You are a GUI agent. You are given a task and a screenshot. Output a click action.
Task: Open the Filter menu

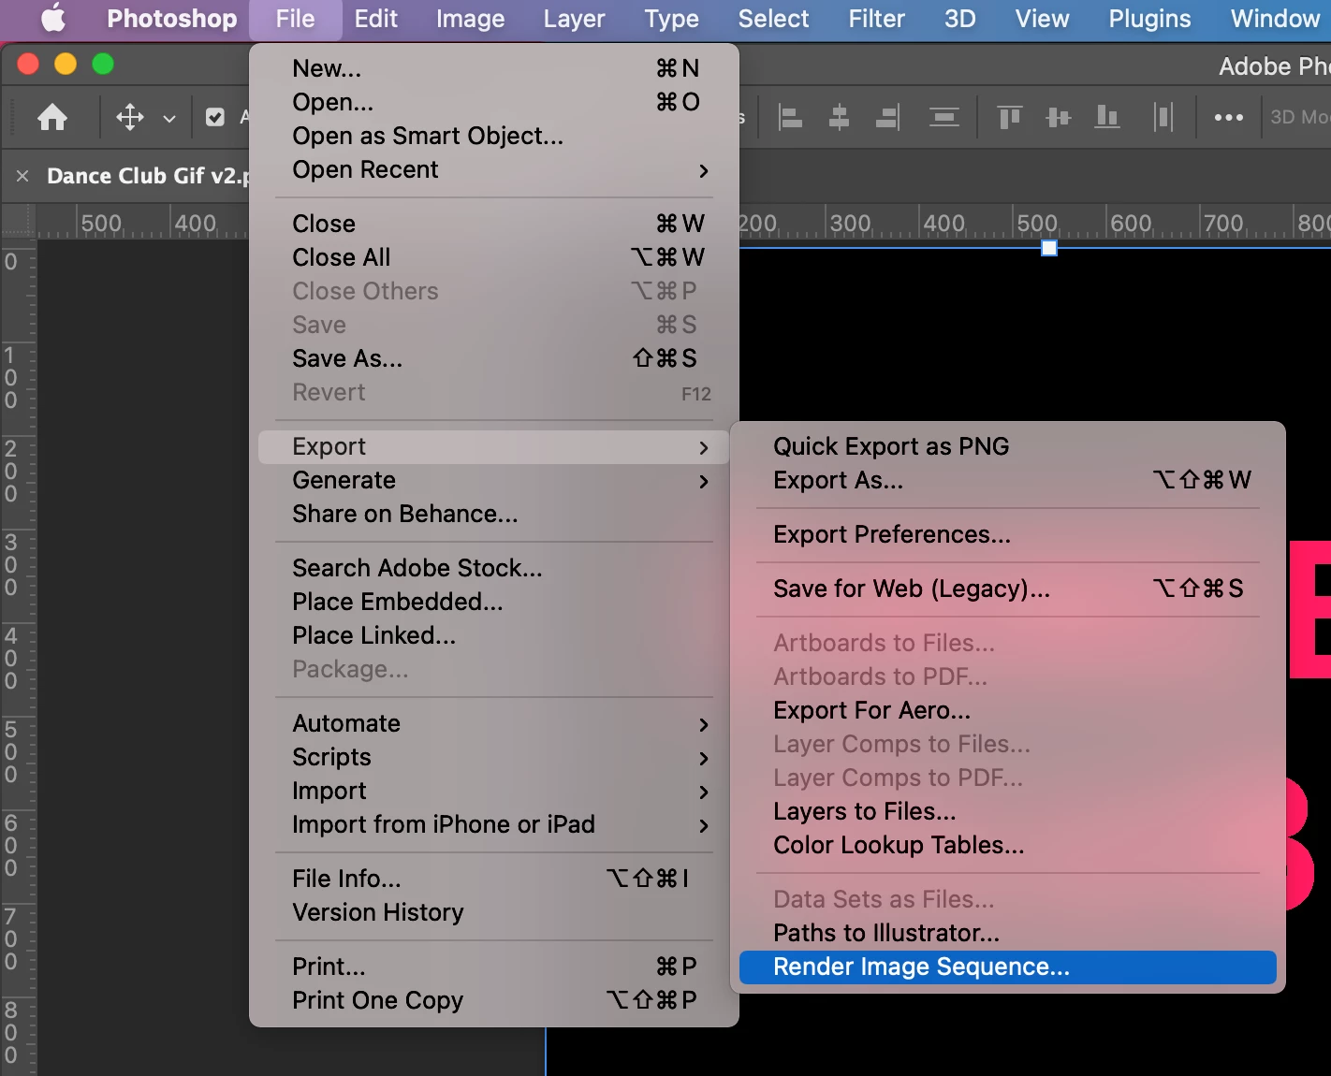coord(876,19)
